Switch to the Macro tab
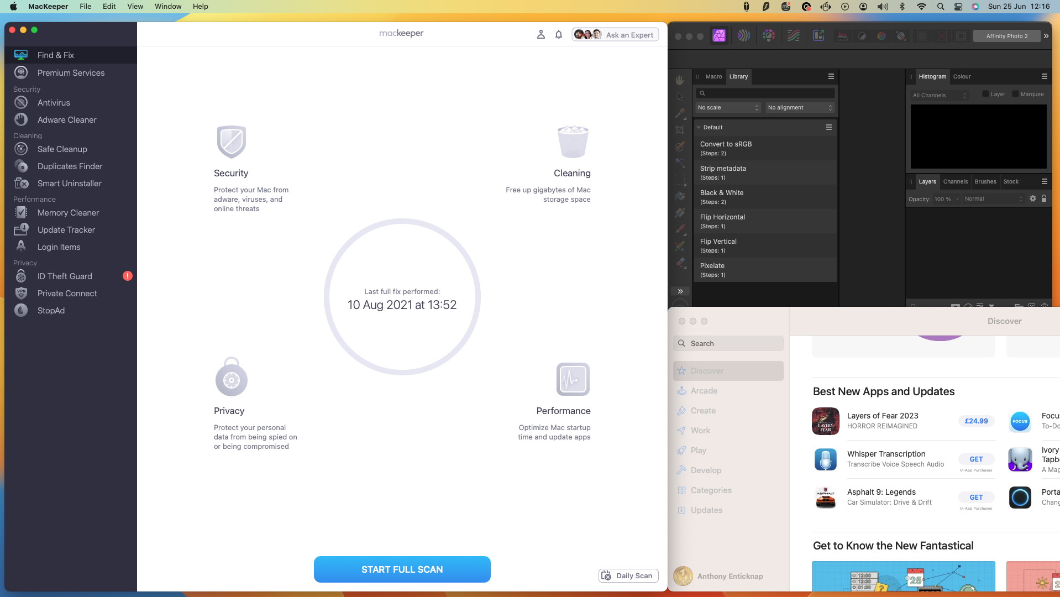This screenshot has height=597, width=1060. (x=713, y=76)
